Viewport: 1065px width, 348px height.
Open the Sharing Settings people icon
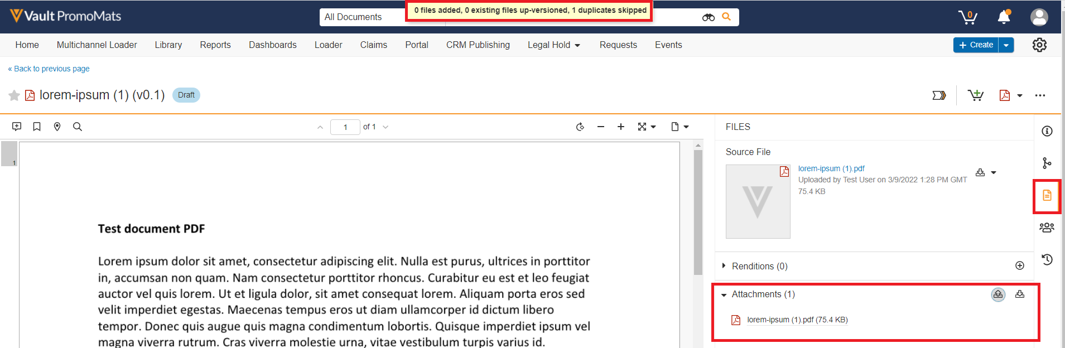point(1047,228)
